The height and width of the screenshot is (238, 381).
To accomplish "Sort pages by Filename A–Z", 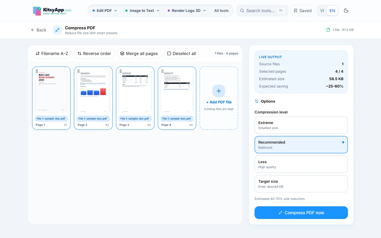I will coord(52,53).
